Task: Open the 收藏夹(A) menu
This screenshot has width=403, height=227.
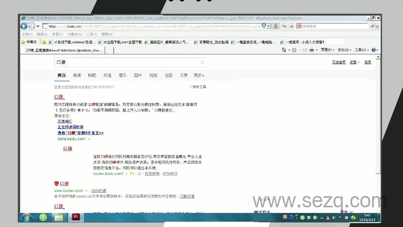Action: (74, 34)
